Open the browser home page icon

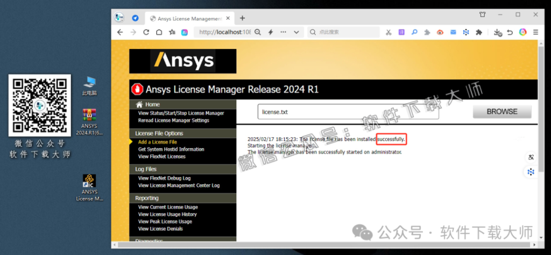(x=159, y=32)
